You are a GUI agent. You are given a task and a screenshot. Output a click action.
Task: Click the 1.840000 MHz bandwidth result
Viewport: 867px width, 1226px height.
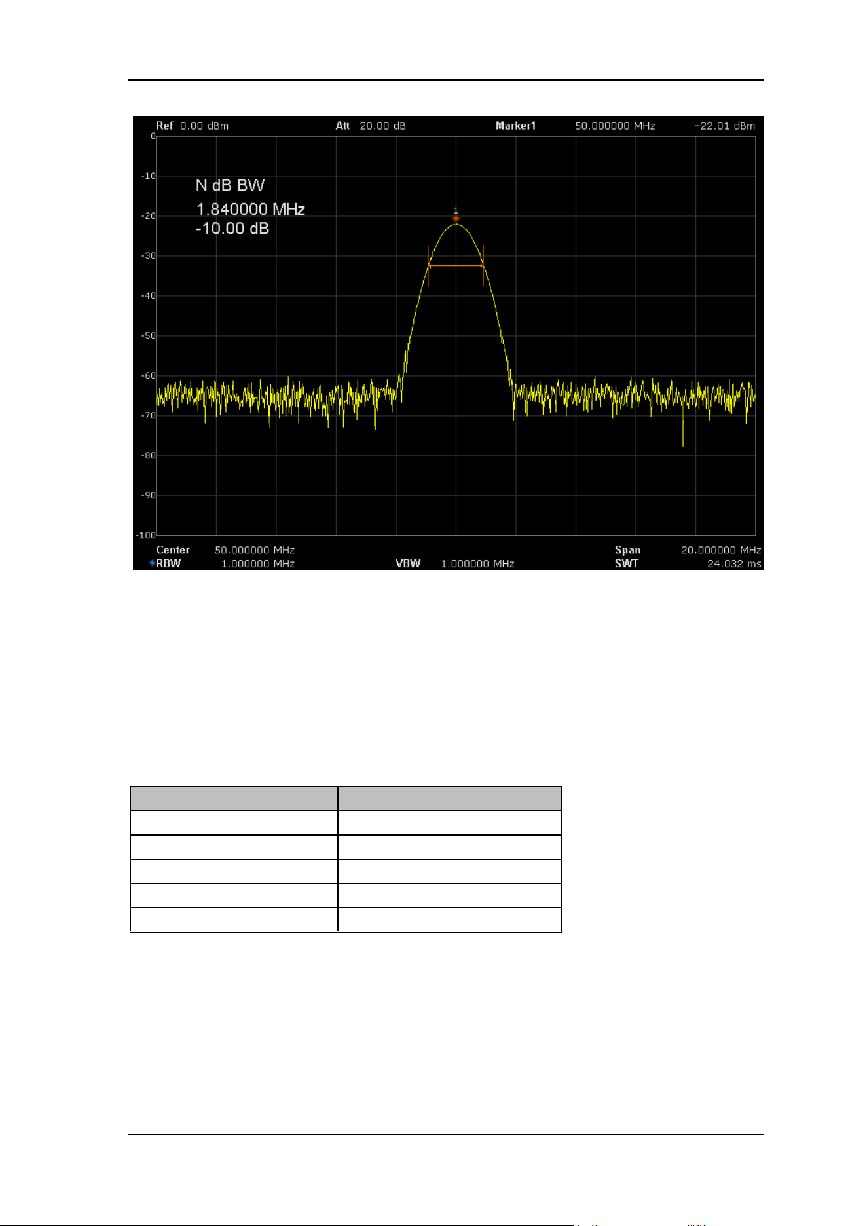pos(251,209)
